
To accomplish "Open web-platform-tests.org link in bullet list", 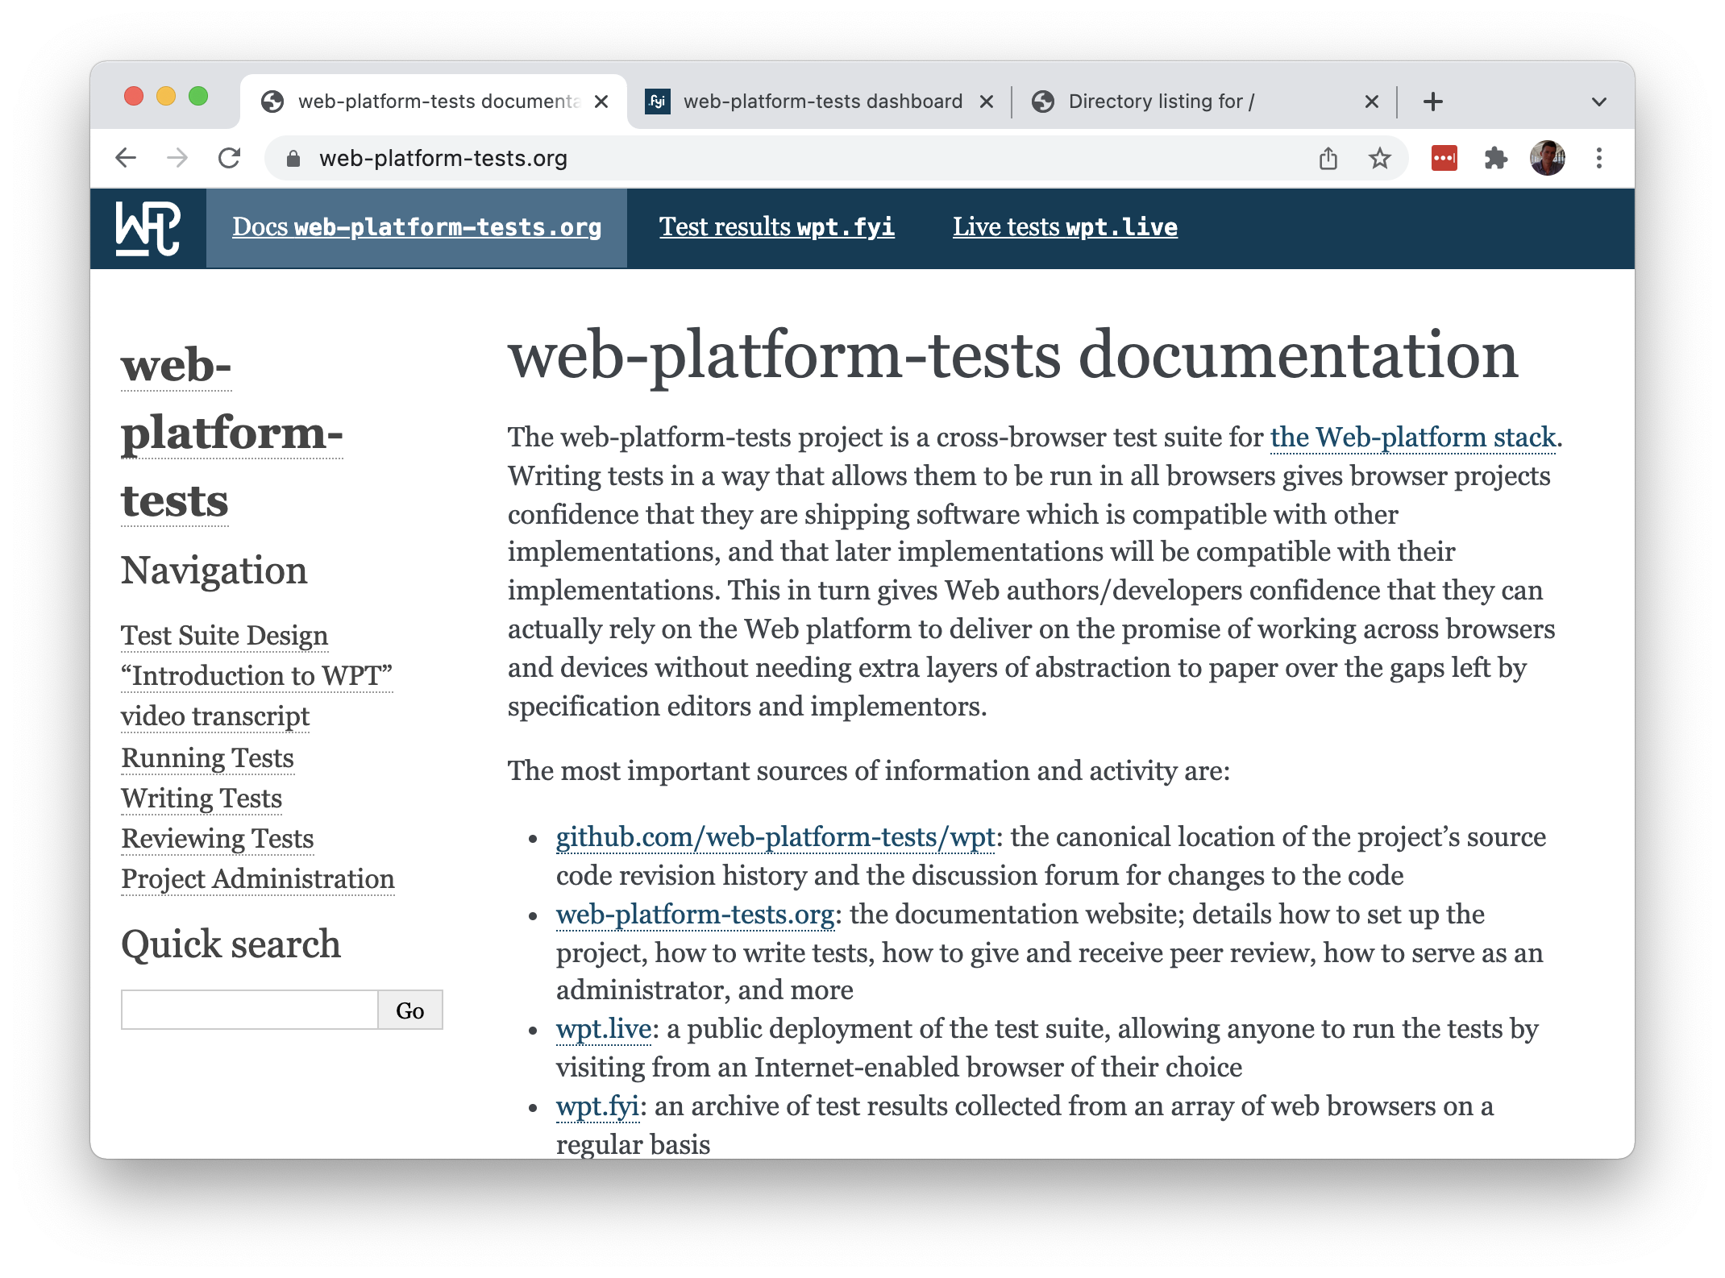I will (x=695, y=914).
